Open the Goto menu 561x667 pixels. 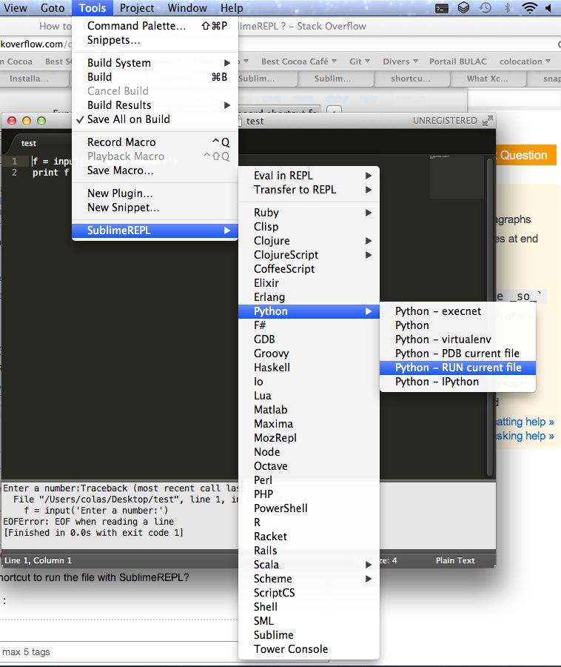coord(53,7)
